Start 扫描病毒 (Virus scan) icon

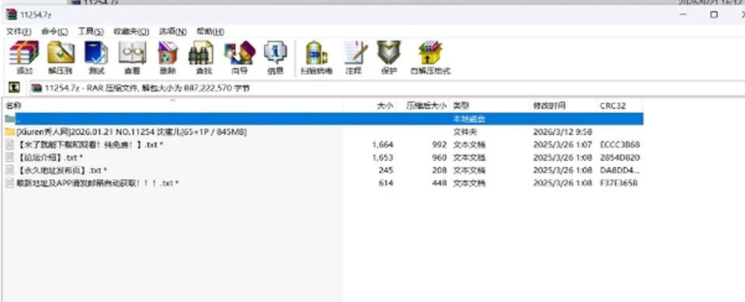[317, 57]
